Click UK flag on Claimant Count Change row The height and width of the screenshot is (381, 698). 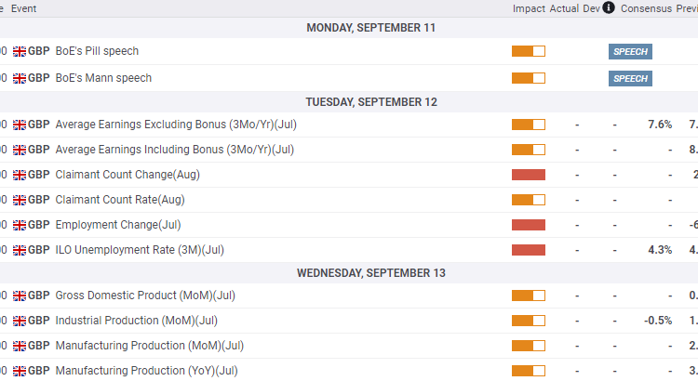[20, 175]
